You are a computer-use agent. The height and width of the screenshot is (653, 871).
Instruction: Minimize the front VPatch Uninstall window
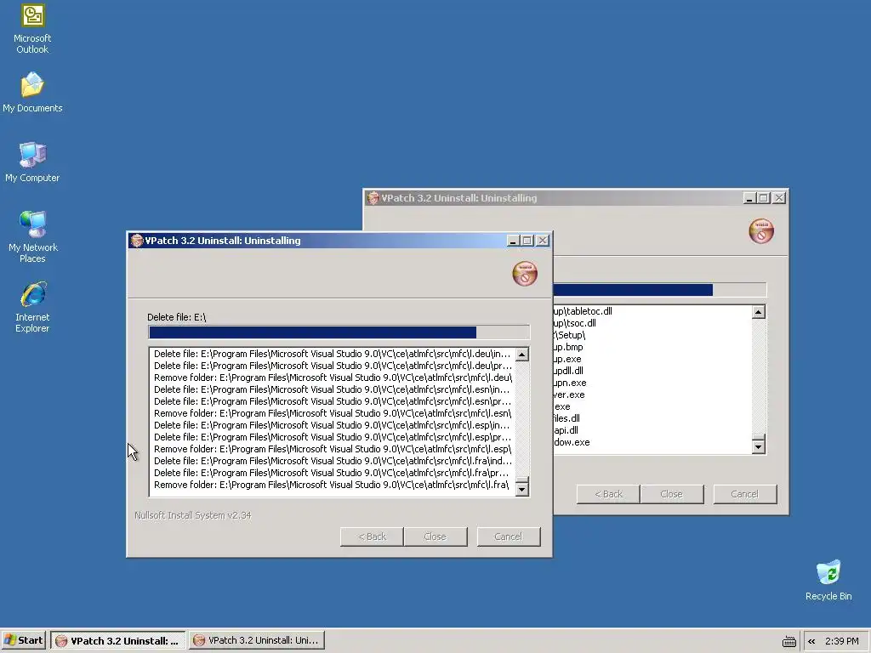point(513,241)
